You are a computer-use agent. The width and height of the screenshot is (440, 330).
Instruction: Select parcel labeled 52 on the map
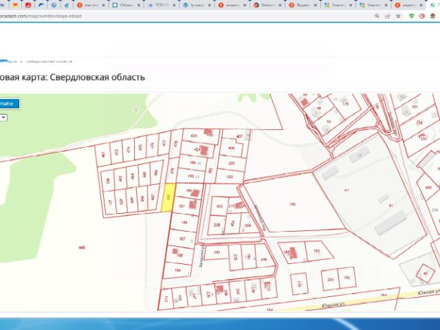(329, 122)
